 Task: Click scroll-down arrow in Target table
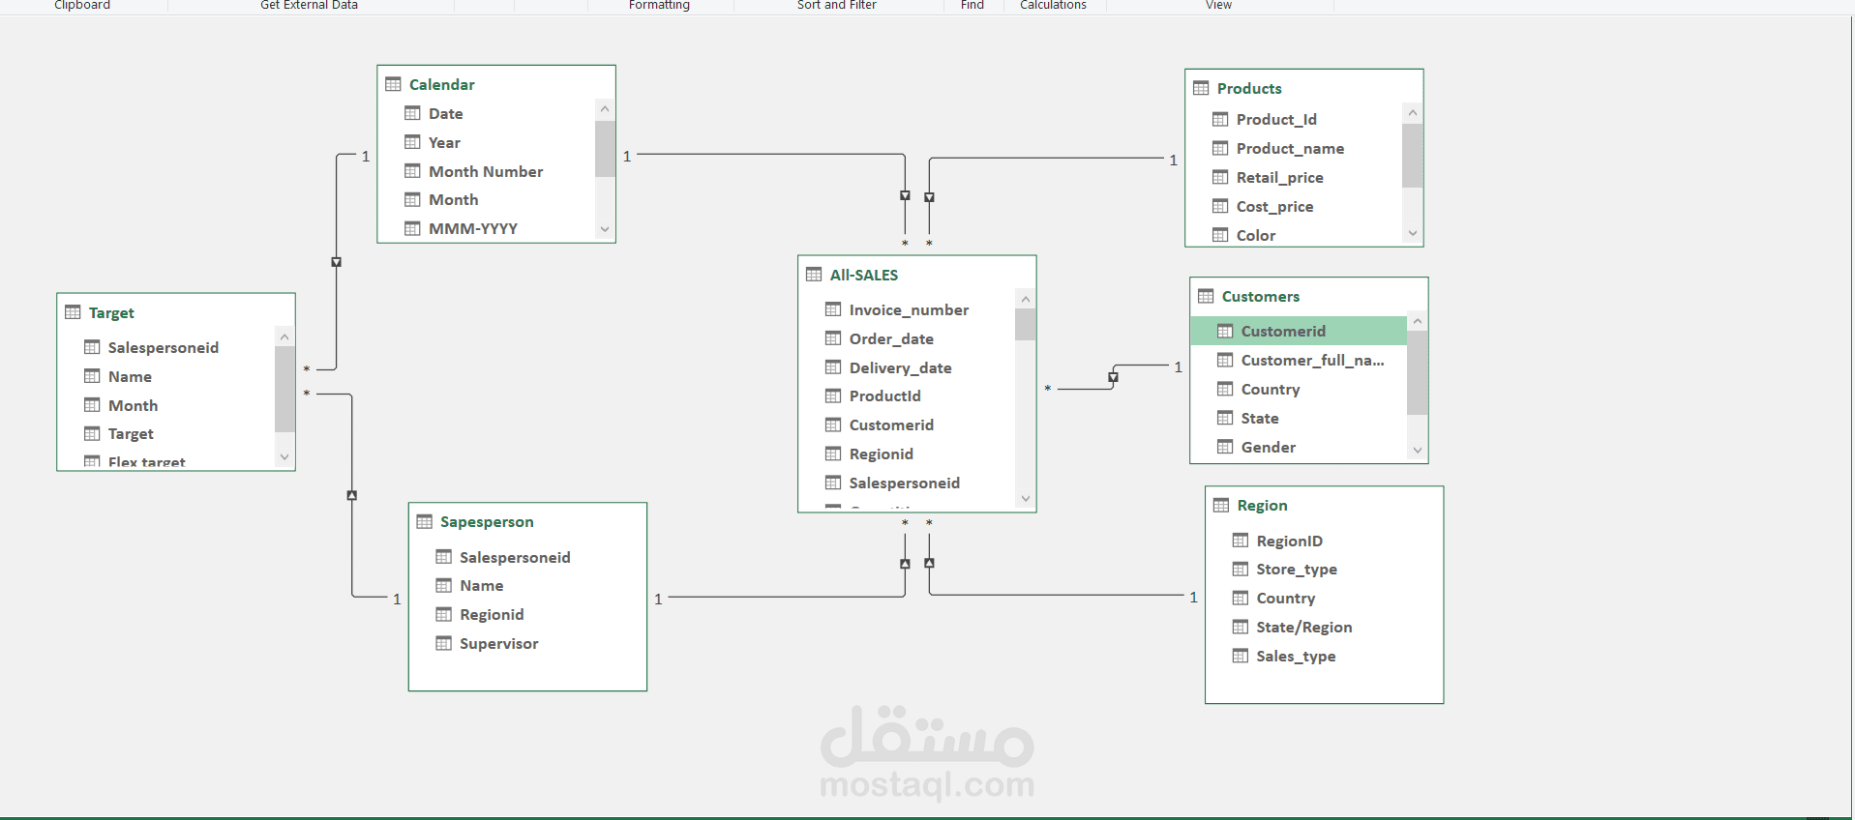[284, 456]
